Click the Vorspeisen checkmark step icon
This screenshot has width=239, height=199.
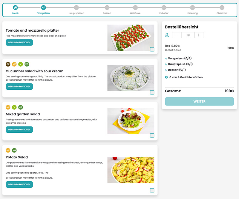pyautogui.click(x=43, y=7)
